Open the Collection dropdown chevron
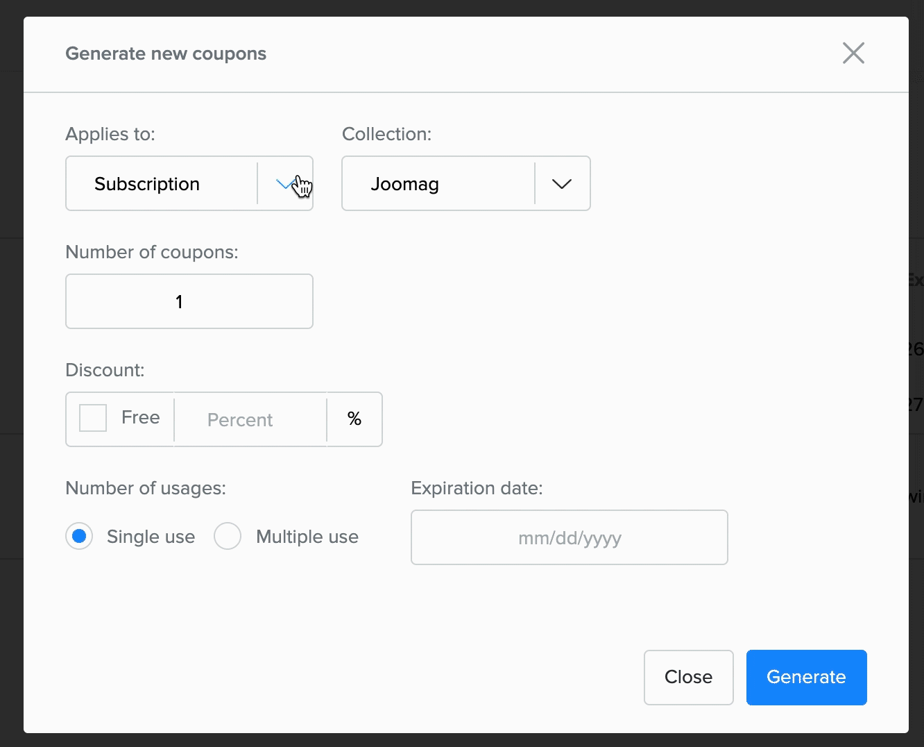The height and width of the screenshot is (747, 924). [562, 184]
